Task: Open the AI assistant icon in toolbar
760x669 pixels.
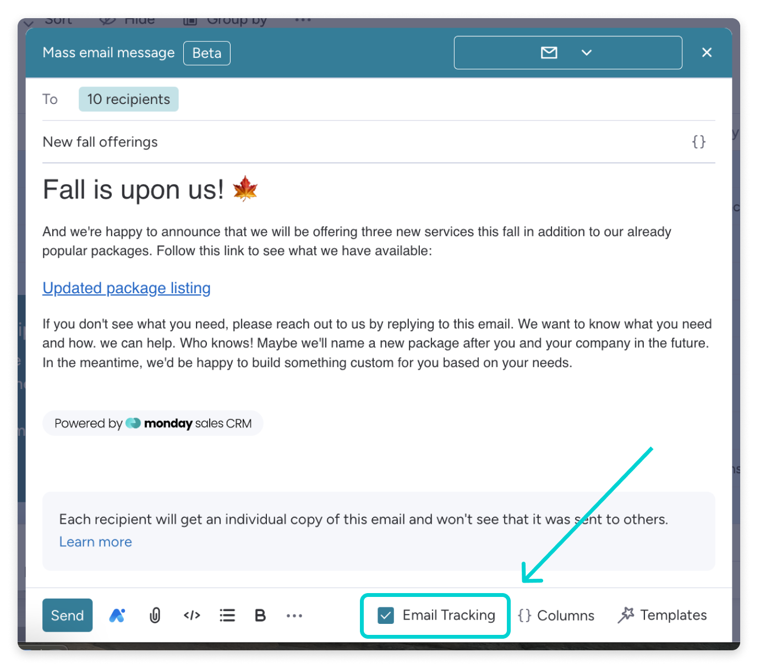Action: [117, 615]
